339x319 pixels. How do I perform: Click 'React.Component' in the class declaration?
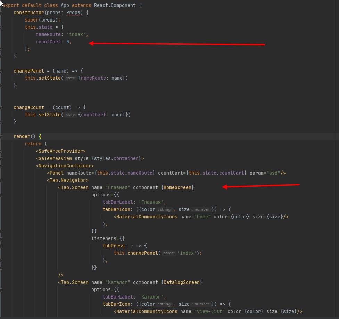click(115, 5)
